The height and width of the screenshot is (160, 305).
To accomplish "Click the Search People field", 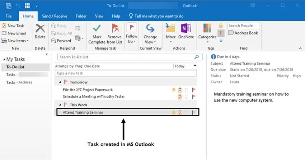I will point(244,26).
